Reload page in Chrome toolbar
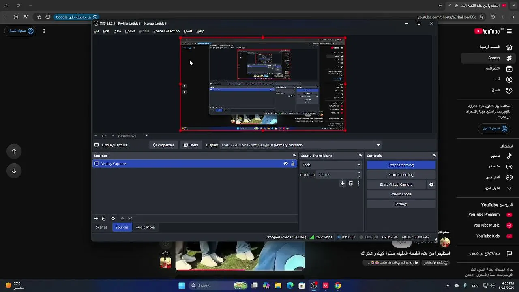 [x=493, y=17]
